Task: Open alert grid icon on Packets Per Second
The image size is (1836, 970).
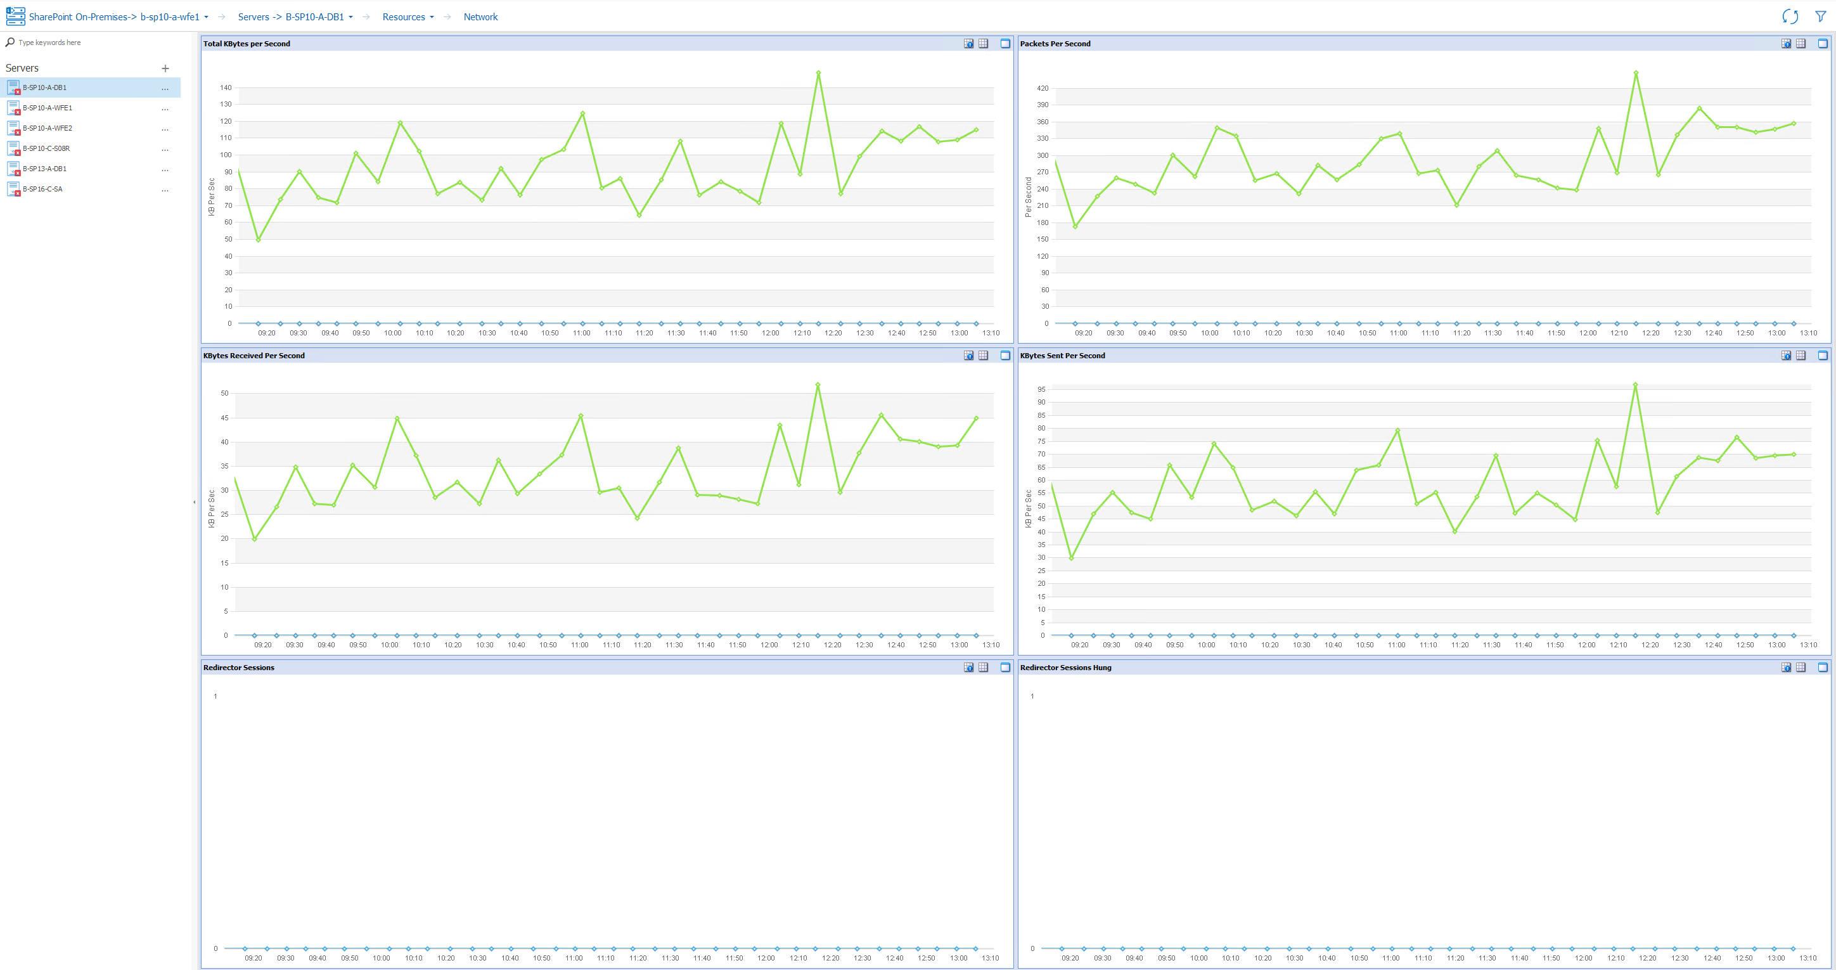Action: [1786, 44]
